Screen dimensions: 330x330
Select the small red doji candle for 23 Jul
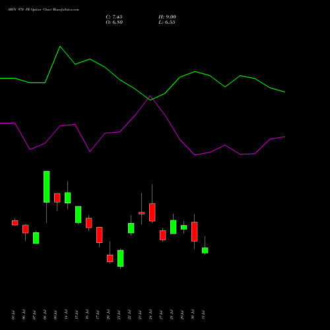tap(142, 213)
